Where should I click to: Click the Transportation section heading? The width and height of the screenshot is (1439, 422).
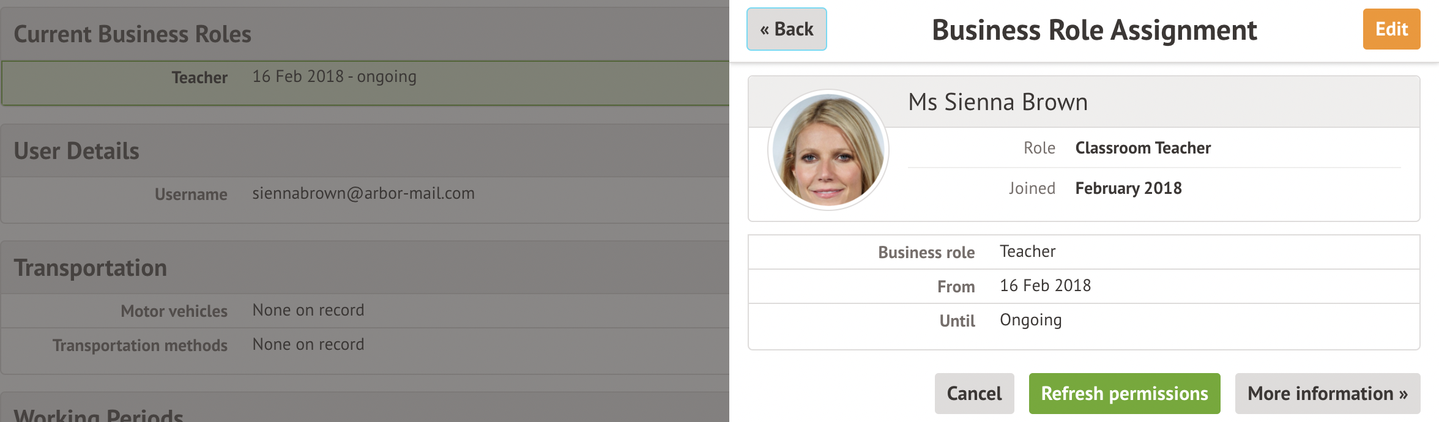90,268
